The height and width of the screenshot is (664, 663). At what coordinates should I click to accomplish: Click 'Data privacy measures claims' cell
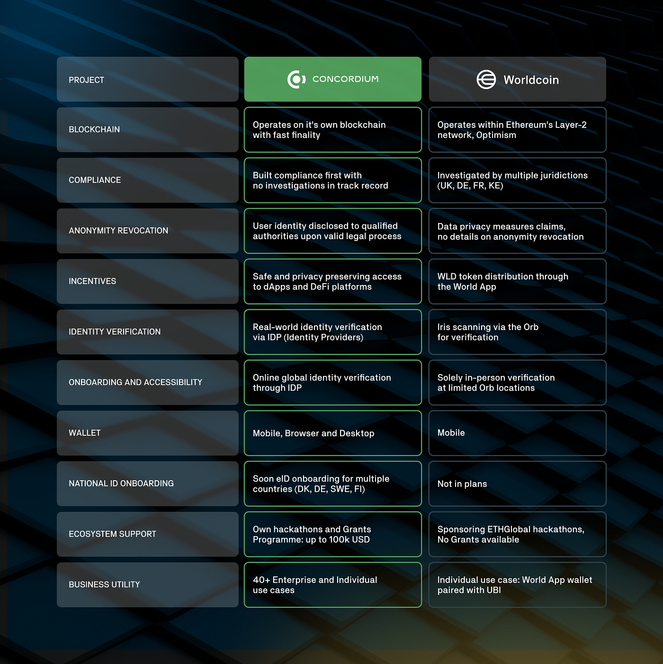coord(517,231)
